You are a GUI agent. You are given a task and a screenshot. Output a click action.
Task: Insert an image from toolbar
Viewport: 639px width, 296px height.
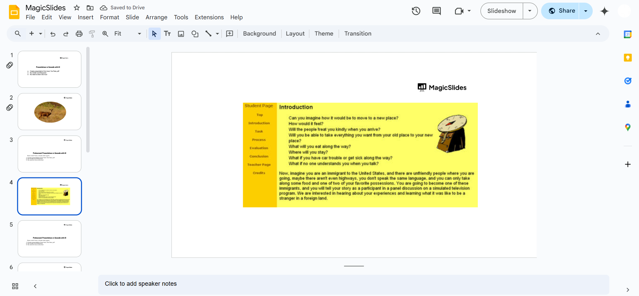tap(181, 34)
